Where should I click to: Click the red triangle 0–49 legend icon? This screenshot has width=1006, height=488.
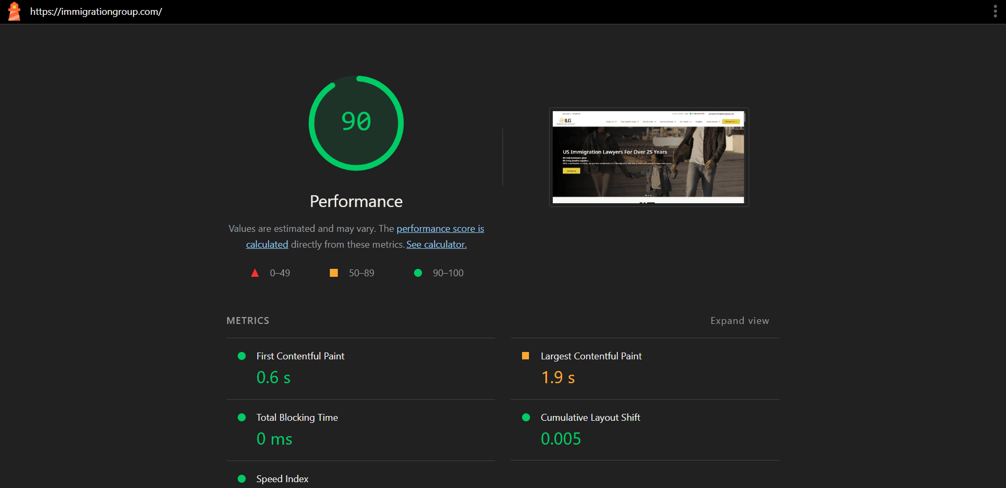[255, 273]
